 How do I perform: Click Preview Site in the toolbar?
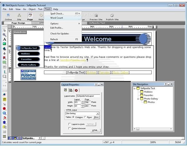click(x=96, y=17)
